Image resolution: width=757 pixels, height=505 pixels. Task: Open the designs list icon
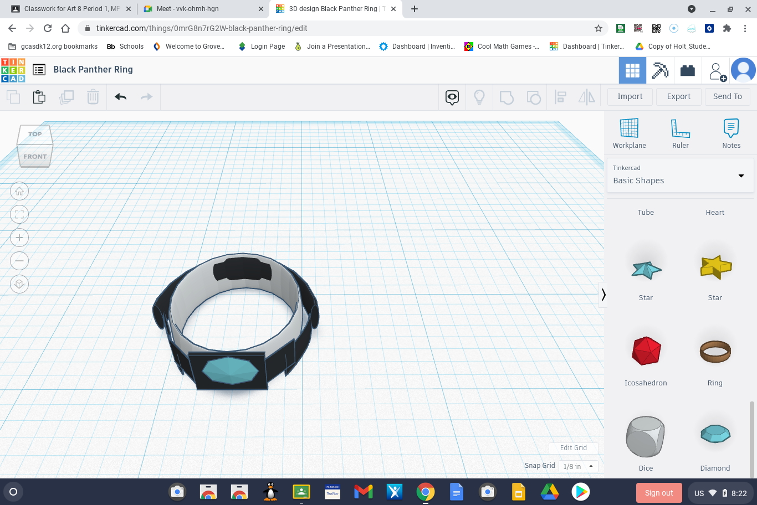39,70
